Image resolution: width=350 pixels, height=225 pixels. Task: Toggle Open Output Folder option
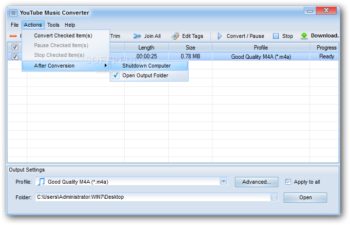(x=149, y=75)
